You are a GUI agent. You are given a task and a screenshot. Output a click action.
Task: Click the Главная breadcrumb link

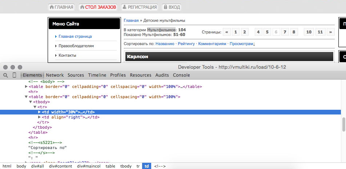click(131, 21)
